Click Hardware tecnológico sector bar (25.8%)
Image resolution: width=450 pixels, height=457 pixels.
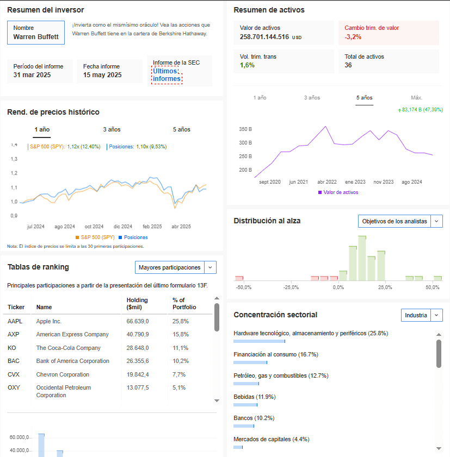pos(259,341)
